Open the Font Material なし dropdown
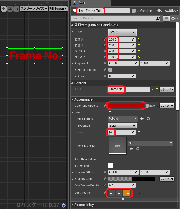This screenshot has height=209, width=180. [151, 143]
